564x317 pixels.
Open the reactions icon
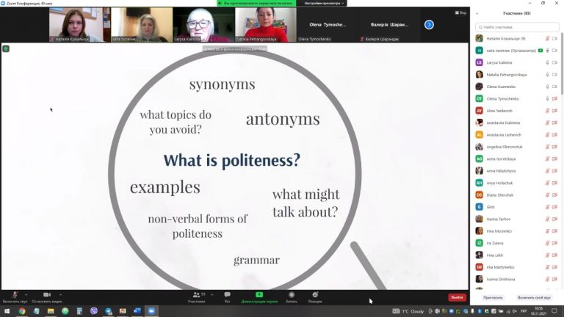[315, 295]
